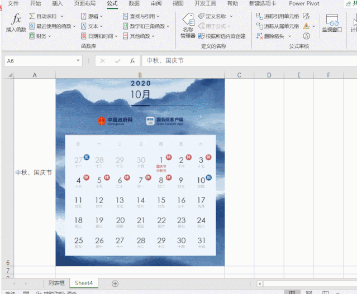Viewport: 357px width, 294px height.
Task: Click the Select All corner triangle
Action: [10, 75]
